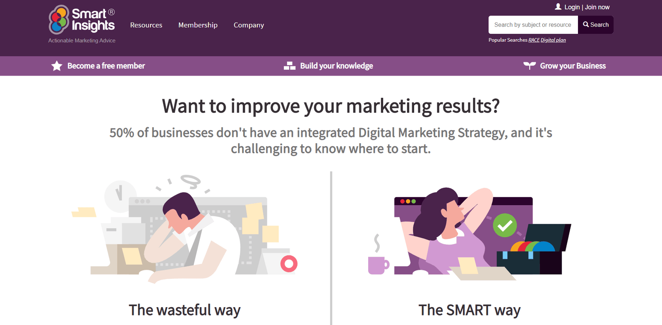
Task: Open the Resources navigation dropdown
Action: click(x=146, y=25)
